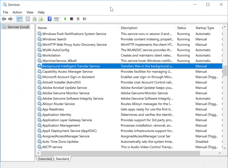Sort by the Startup Type column header
Viewport: 228px width, 168px height.
(x=204, y=28)
